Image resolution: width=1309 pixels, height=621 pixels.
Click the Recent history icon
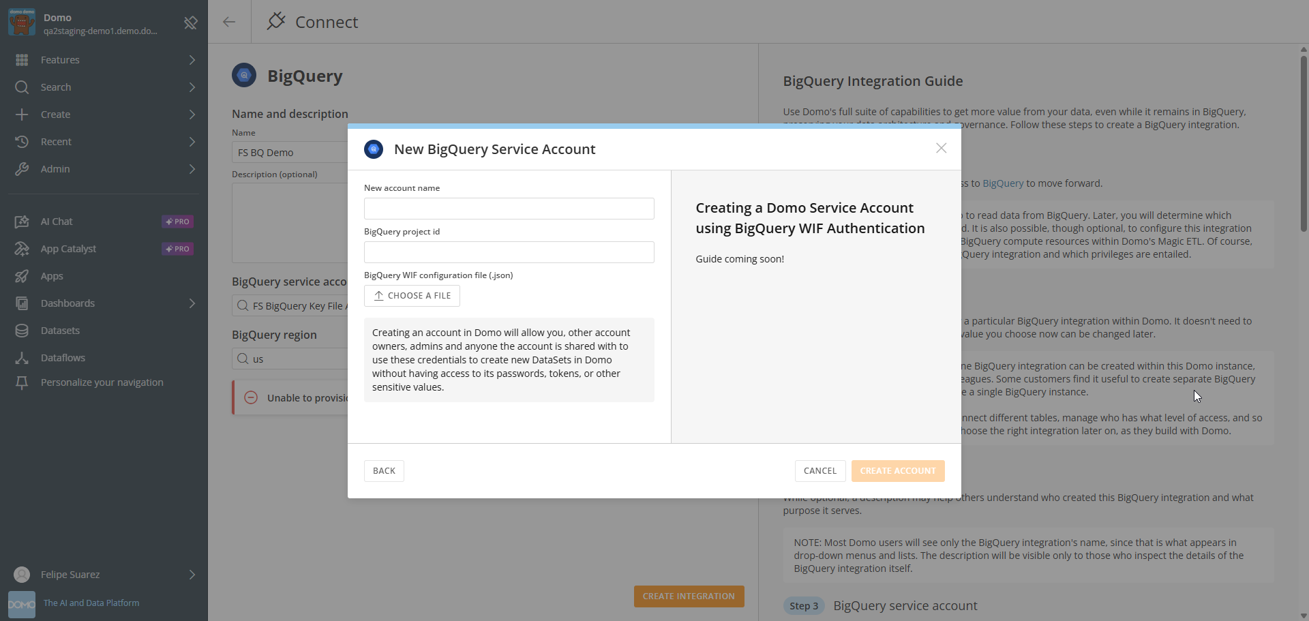pos(22,142)
